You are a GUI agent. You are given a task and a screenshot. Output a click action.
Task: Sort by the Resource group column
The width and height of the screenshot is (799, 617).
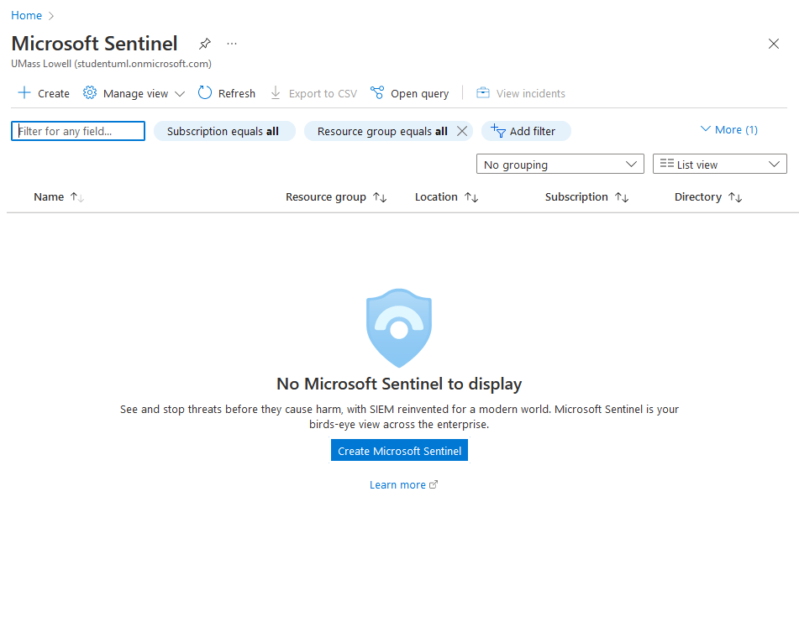tap(326, 197)
